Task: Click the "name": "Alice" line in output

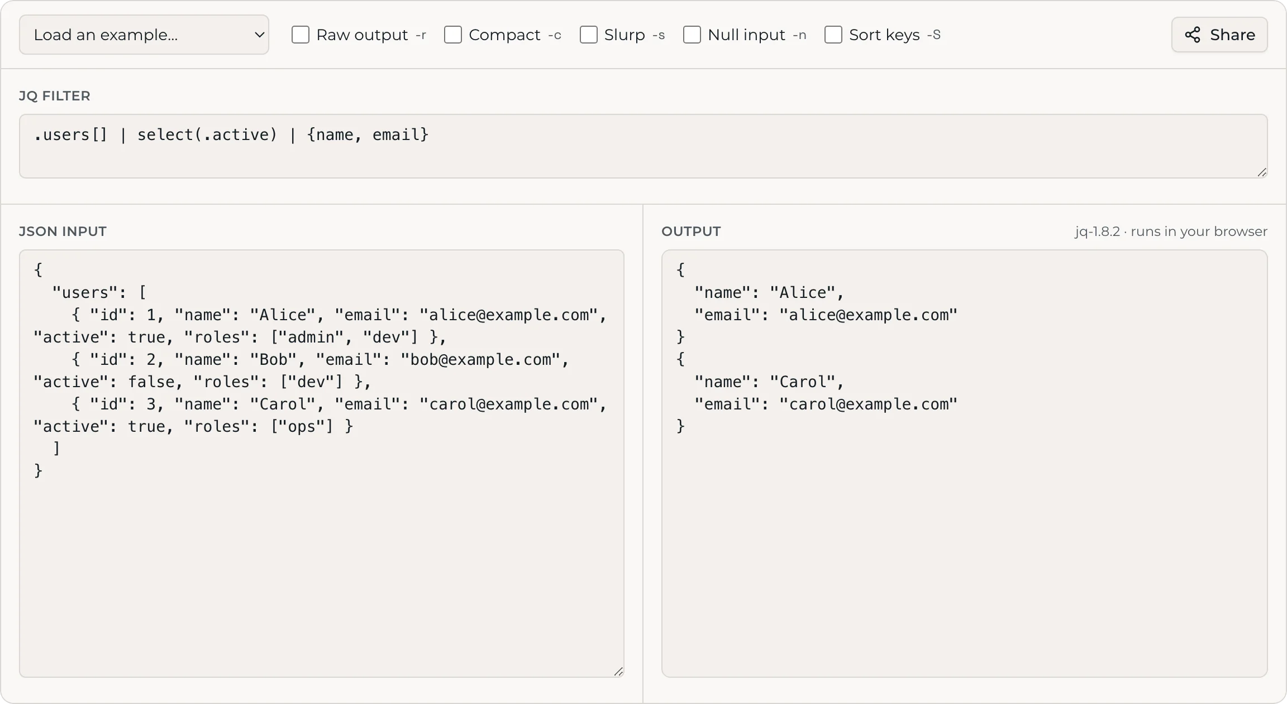Action: 769,293
